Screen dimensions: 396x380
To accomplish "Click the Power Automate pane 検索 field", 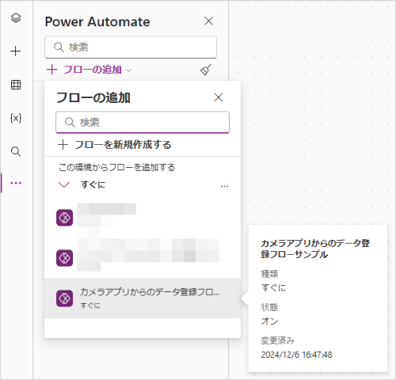I will coord(131,47).
